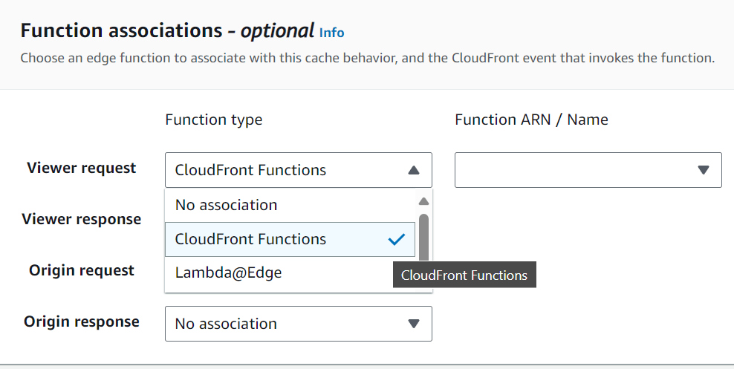Click the dark CloudFront Functions tooltip
Image resolution: width=734 pixels, height=369 pixels.
[464, 275]
